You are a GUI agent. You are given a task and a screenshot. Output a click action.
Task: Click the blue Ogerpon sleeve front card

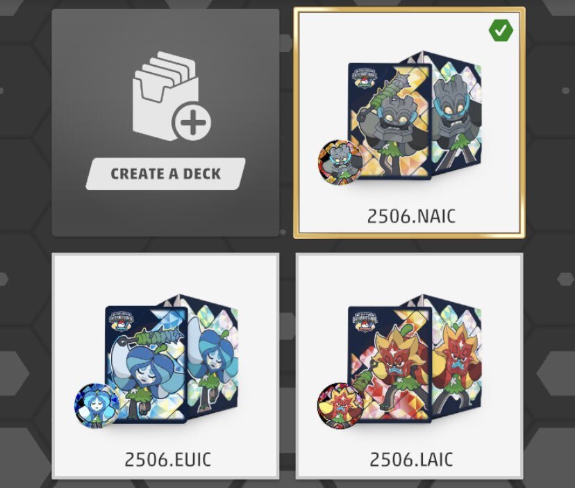click(147, 365)
